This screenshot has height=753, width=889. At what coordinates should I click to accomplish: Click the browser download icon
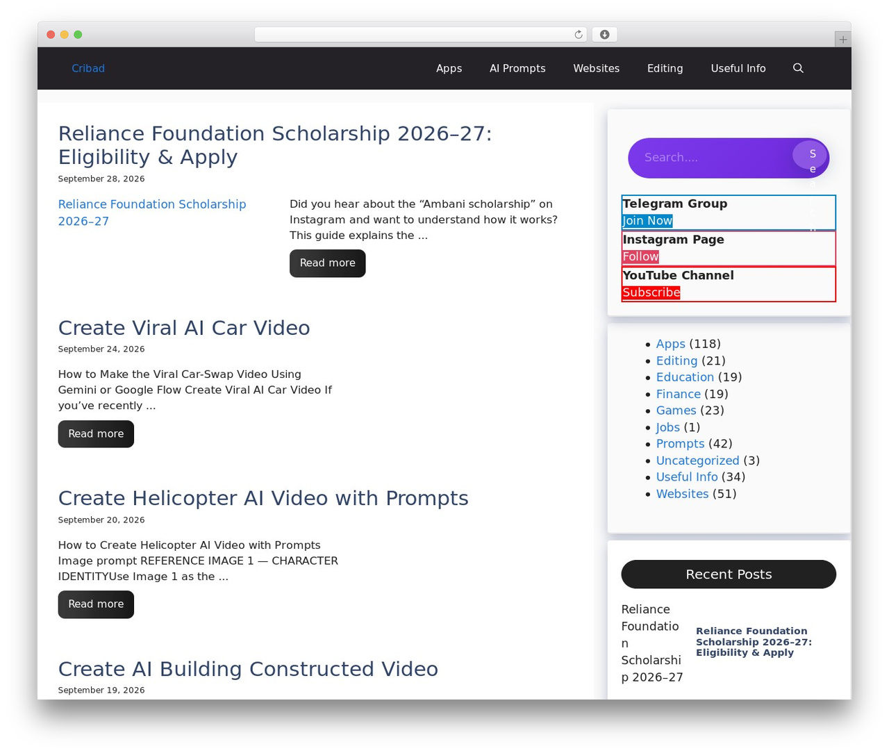pyautogui.click(x=604, y=35)
